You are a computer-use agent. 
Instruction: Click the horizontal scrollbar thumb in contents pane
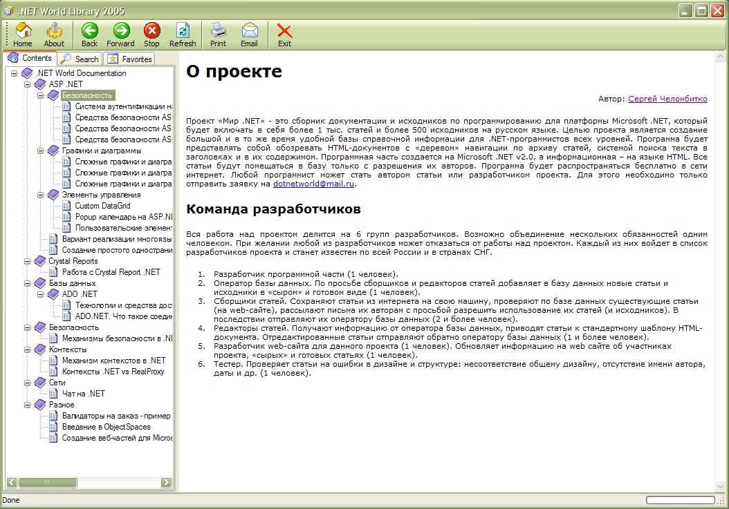coord(48,483)
